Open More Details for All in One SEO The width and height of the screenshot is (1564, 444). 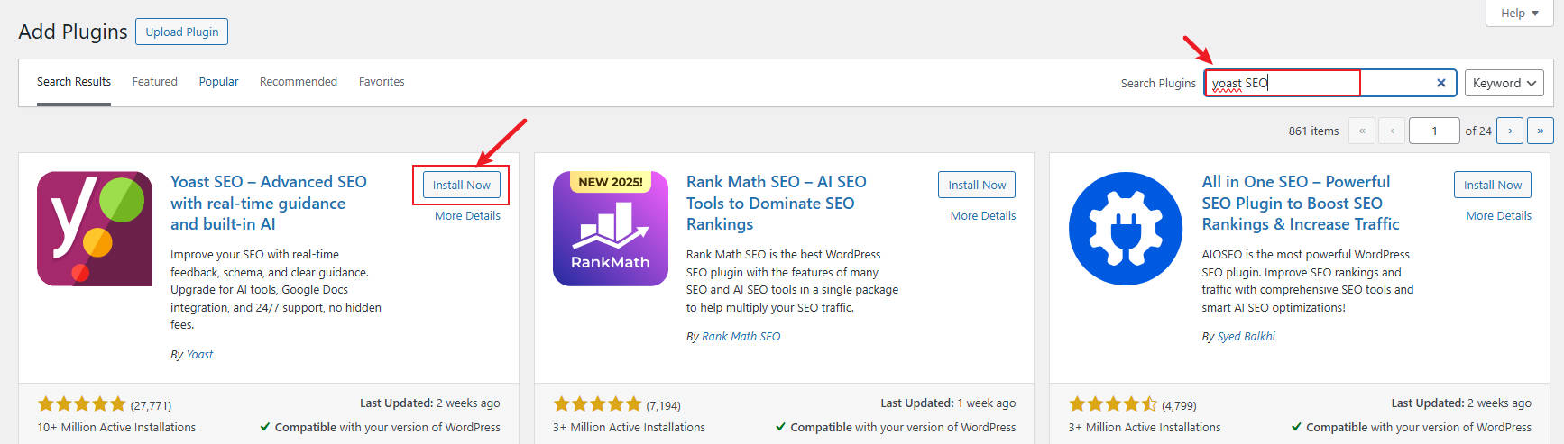[1499, 216]
